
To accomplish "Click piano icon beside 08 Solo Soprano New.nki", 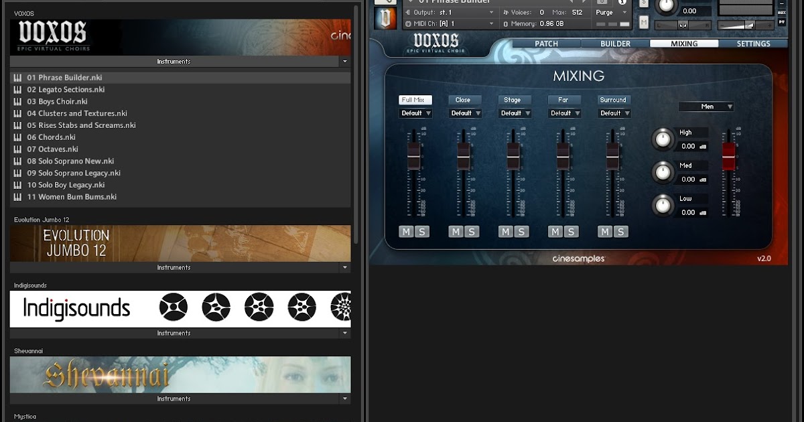I will (18, 161).
